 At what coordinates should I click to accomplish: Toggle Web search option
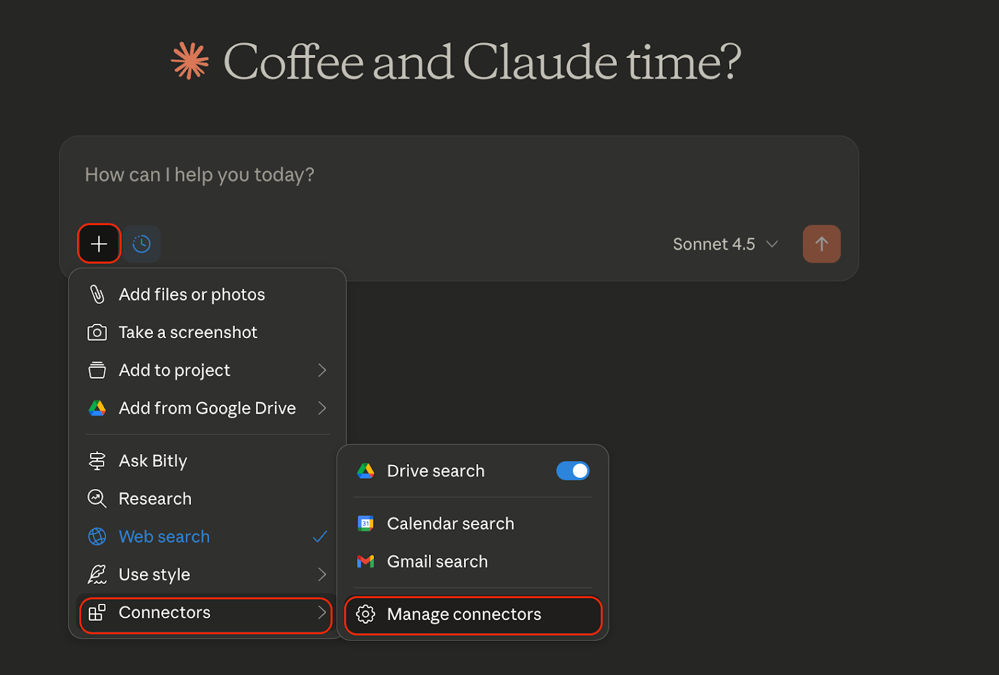[x=207, y=537]
